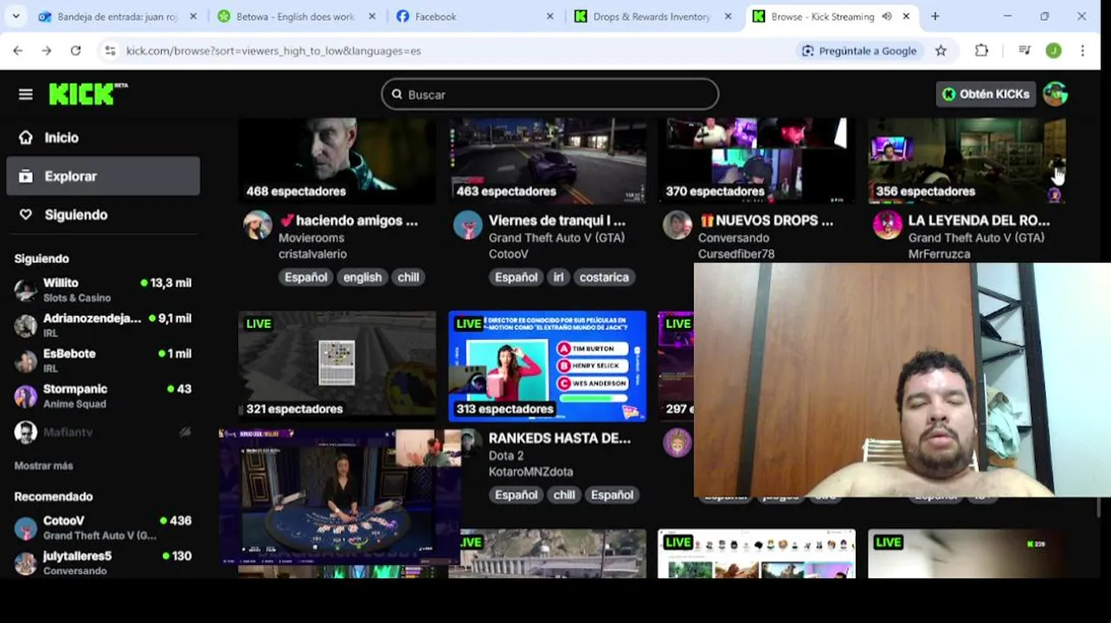Open stream title 'LA LEYENDA DEL RO...'

pos(979,221)
